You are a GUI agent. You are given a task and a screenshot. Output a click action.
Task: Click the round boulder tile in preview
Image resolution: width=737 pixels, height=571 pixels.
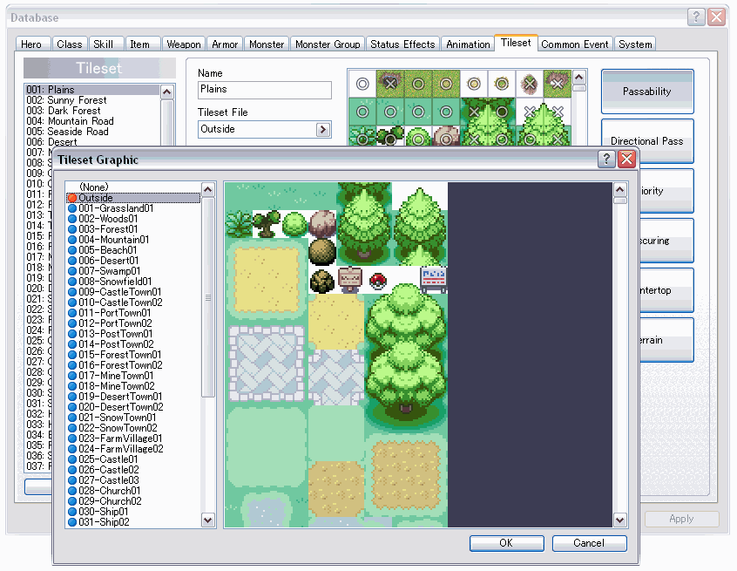click(x=322, y=224)
